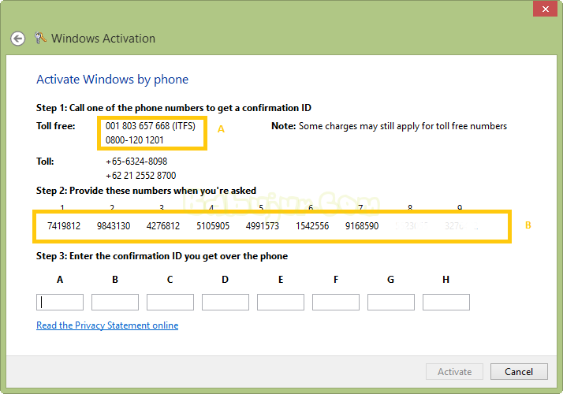Click the Activate Windows by phone heading
563x394 pixels.
[x=113, y=80]
